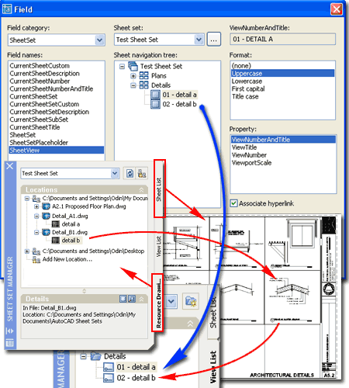Click the auto-hide arrows on the palette bar

point(9,331)
